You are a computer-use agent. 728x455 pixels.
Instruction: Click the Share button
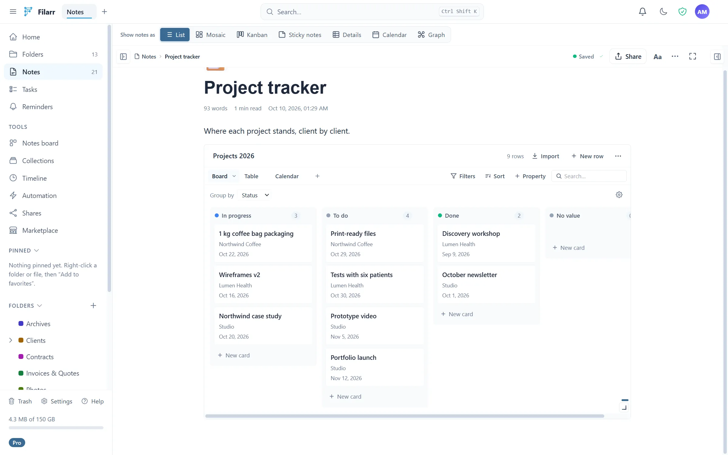click(x=628, y=57)
